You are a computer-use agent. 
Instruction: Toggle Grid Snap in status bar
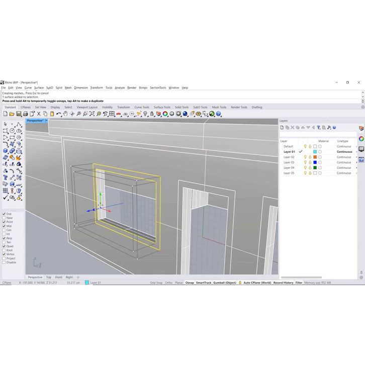click(x=156, y=283)
